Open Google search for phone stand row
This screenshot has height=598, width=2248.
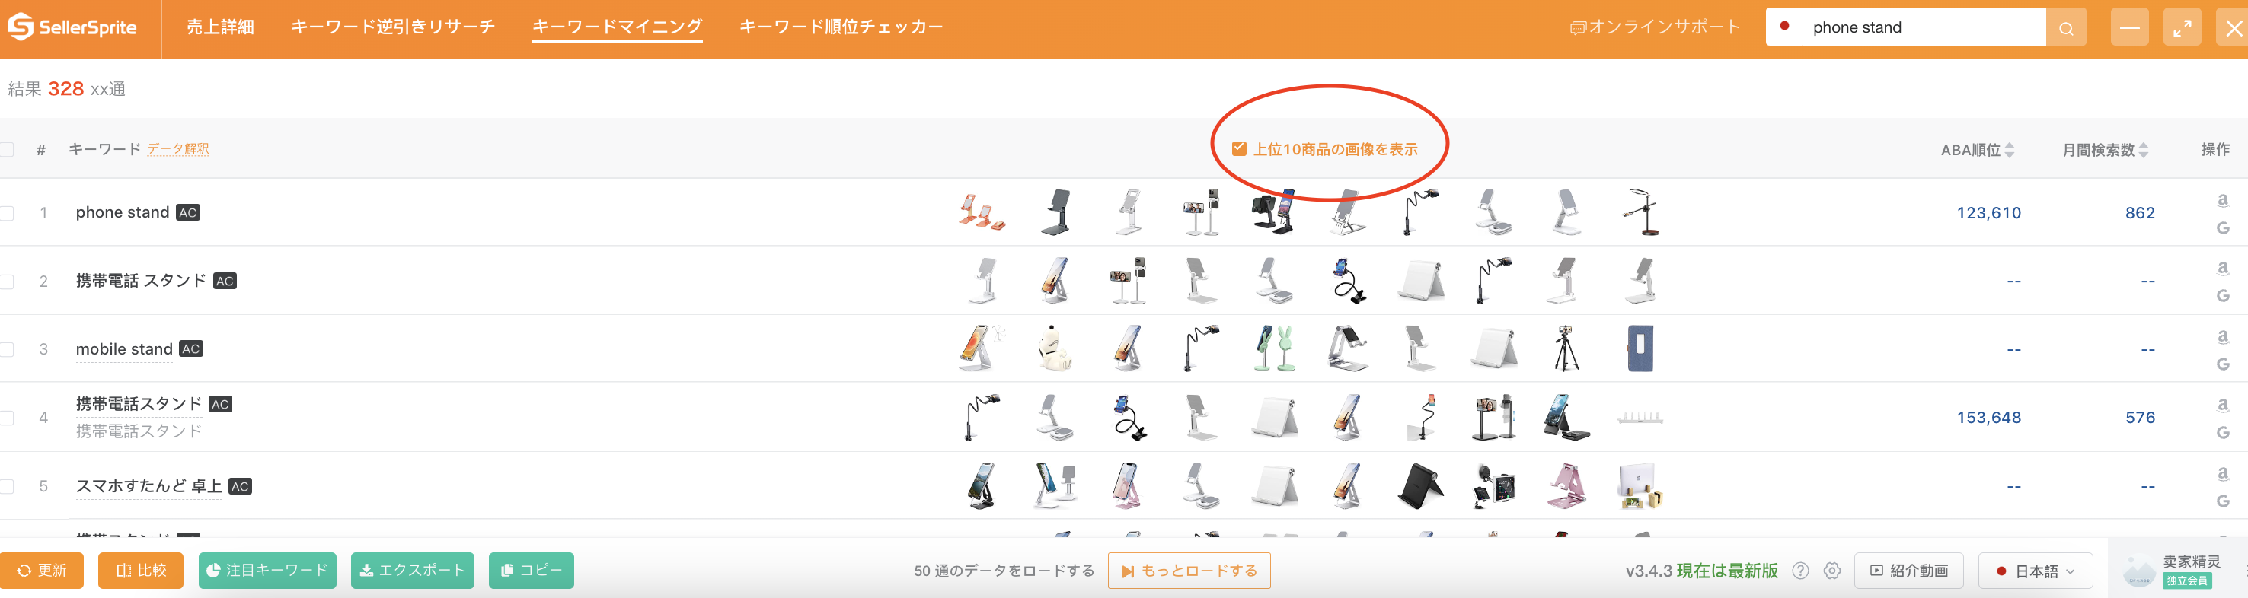[2223, 228]
